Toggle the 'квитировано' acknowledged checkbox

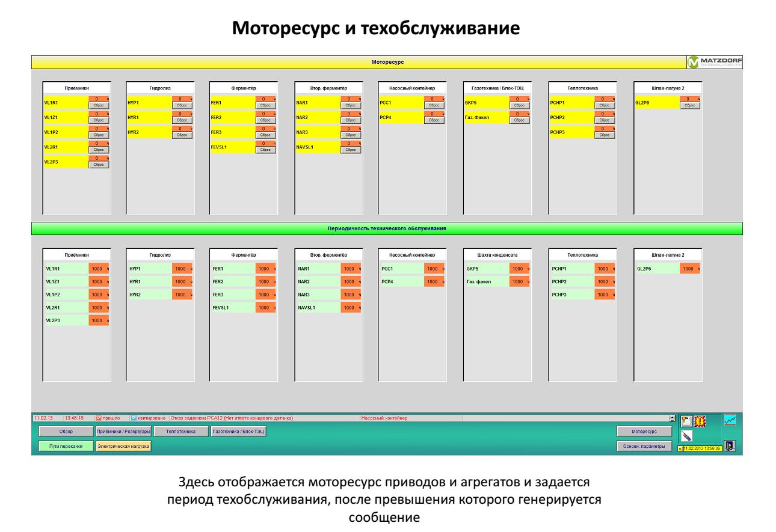click(x=134, y=417)
